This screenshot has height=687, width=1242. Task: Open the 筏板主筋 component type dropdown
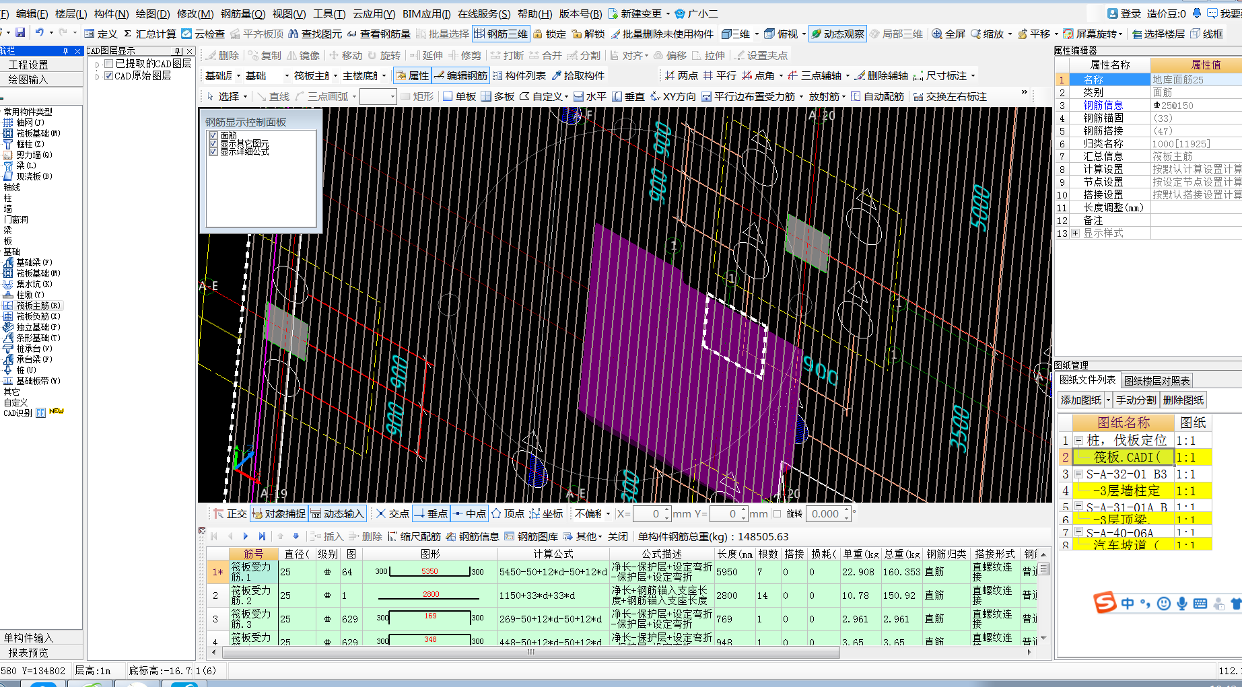tap(335, 76)
